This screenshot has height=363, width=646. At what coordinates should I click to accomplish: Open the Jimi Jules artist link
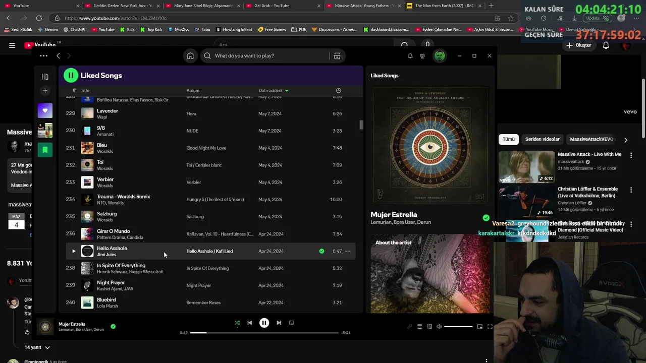tap(106, 255)
